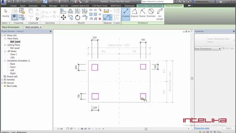Pick the Arc Length dimension tool
The height and width of the screenshot is (133, 236).
pyautogui.click(x=160, y=14)
